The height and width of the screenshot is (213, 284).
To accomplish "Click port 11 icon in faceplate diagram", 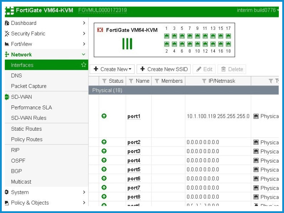I will click(205, 36).
